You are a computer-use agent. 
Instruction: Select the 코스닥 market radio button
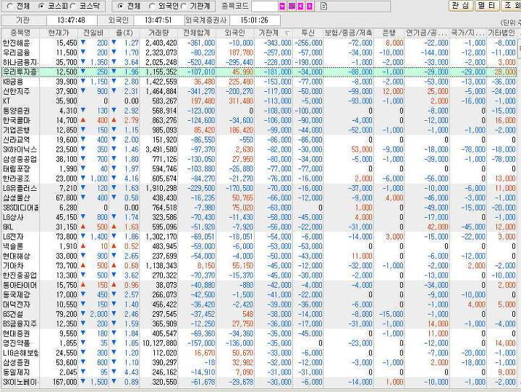coord(73,6)
